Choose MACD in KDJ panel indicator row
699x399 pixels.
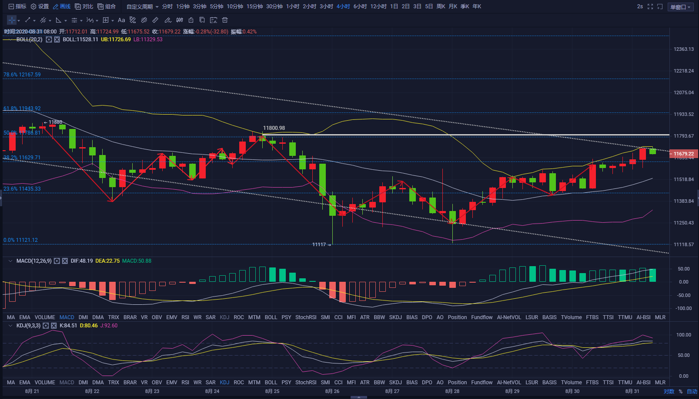pyautogui.click(x=67, y=383)
